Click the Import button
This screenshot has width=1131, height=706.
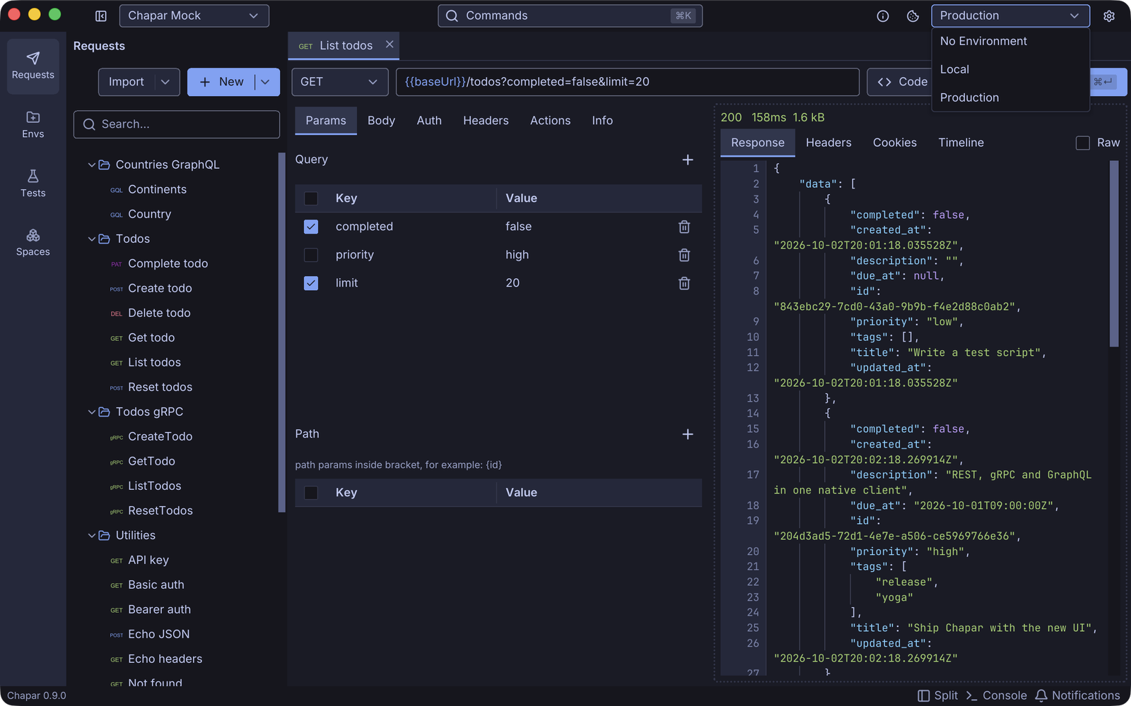point(127,82)
